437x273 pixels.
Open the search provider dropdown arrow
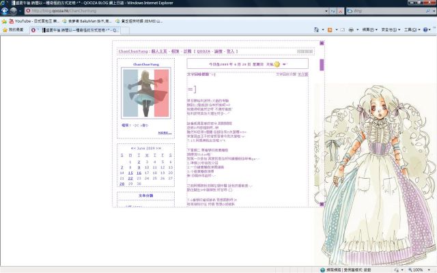tap(434, 11)
